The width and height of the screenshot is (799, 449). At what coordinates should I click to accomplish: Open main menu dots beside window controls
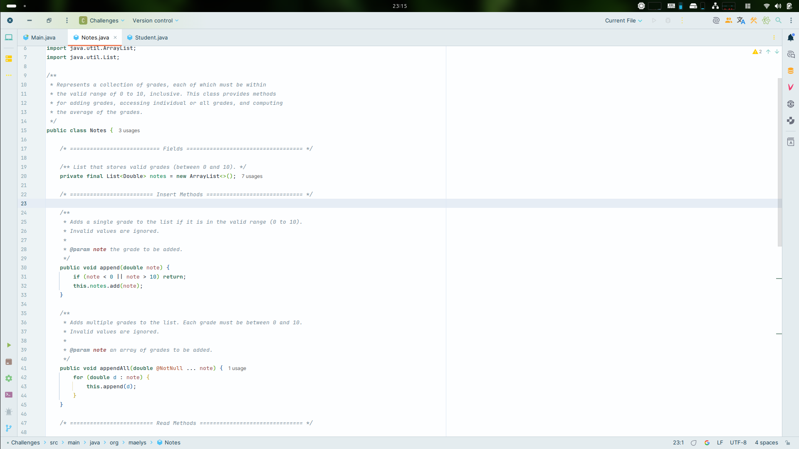pos(67,20)
